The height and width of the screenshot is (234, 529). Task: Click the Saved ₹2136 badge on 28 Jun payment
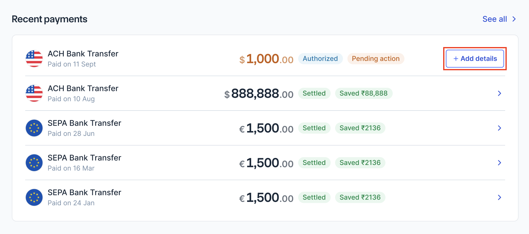[360, 128]
